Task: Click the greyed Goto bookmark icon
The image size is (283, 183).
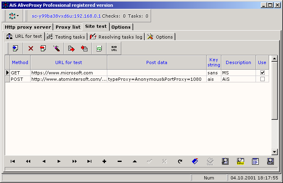Action: 210,162
